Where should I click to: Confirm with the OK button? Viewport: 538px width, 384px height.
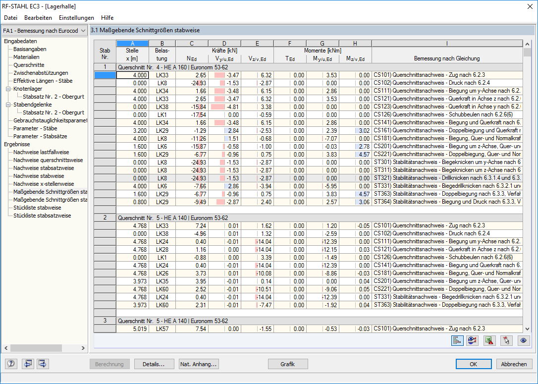click(474, 364)
